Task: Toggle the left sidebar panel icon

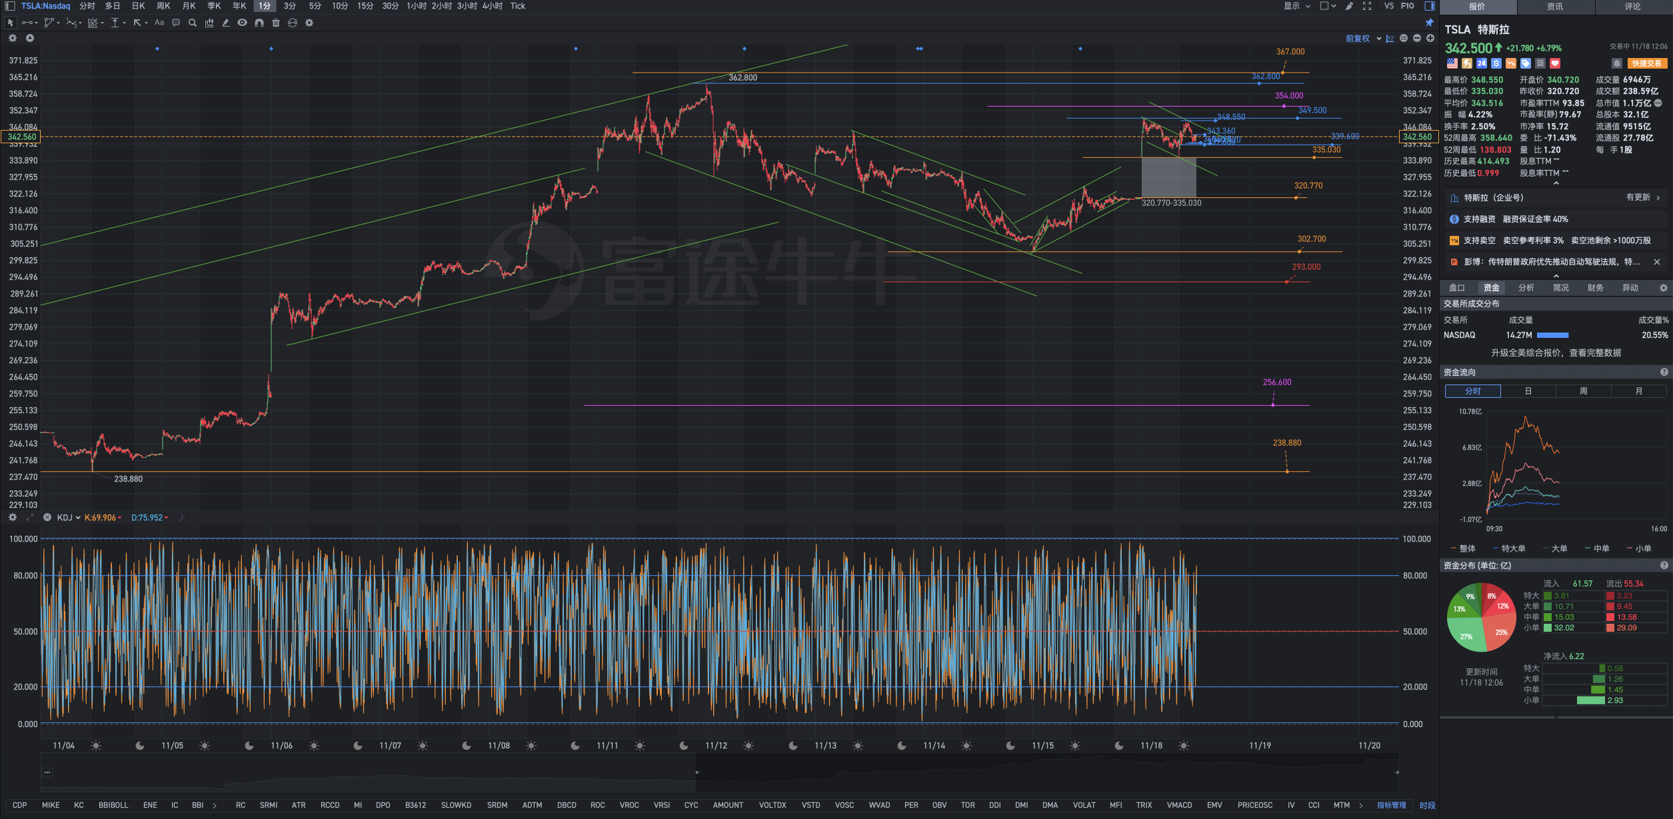Action: (x=10, y=6)
